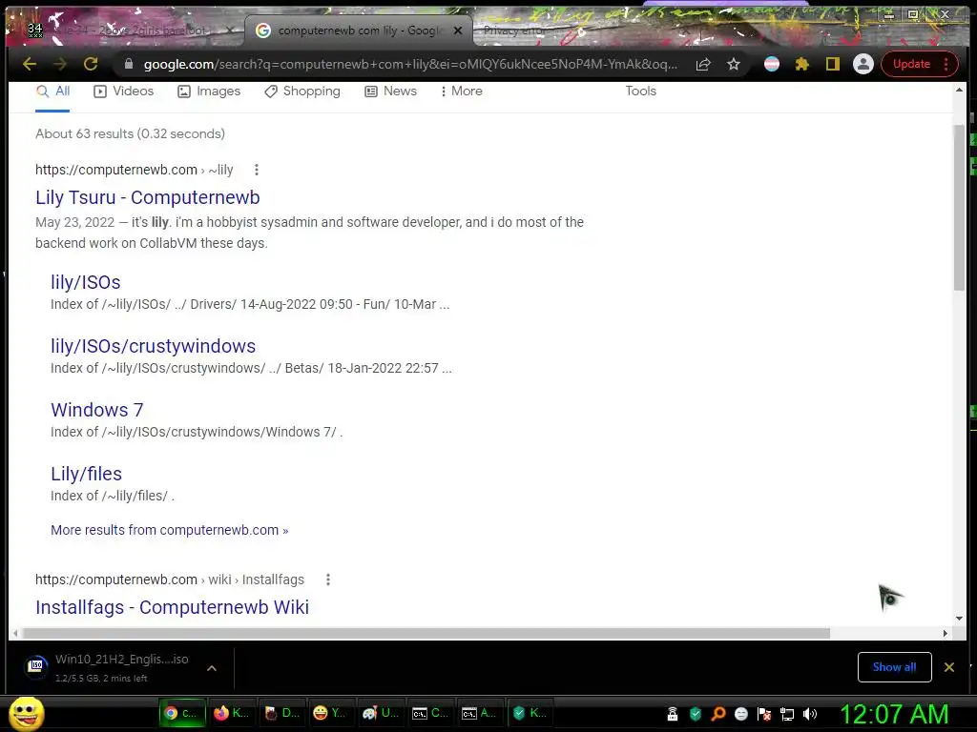Screen dimensions: 977x732
Task: Open the smiley face start button
Action: coord(26,713)
